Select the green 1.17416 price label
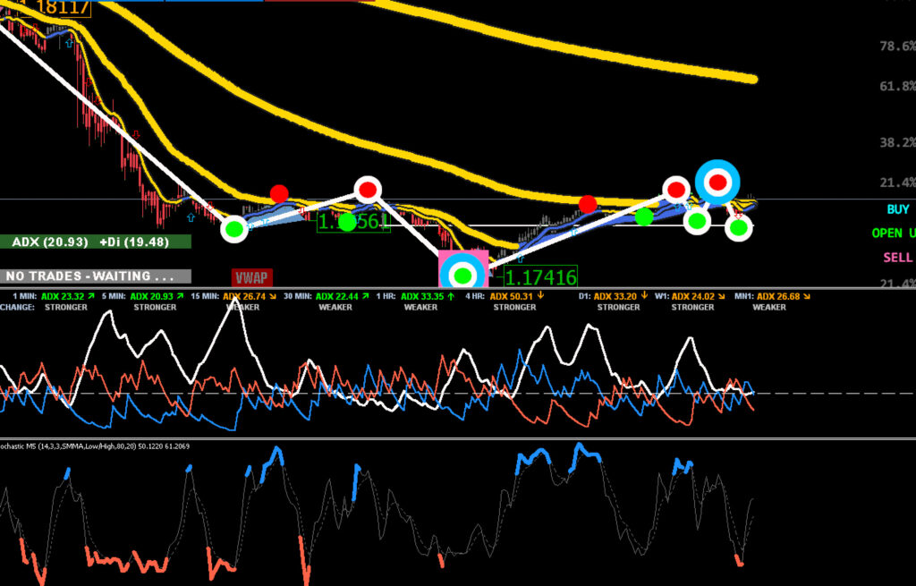 [540, 277]
